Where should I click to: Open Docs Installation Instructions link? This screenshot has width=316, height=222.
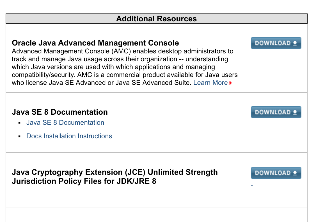tap(69, 136)
